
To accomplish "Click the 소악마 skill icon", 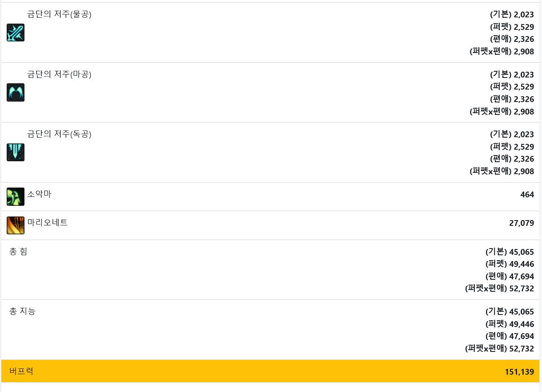I will [16, 197].
